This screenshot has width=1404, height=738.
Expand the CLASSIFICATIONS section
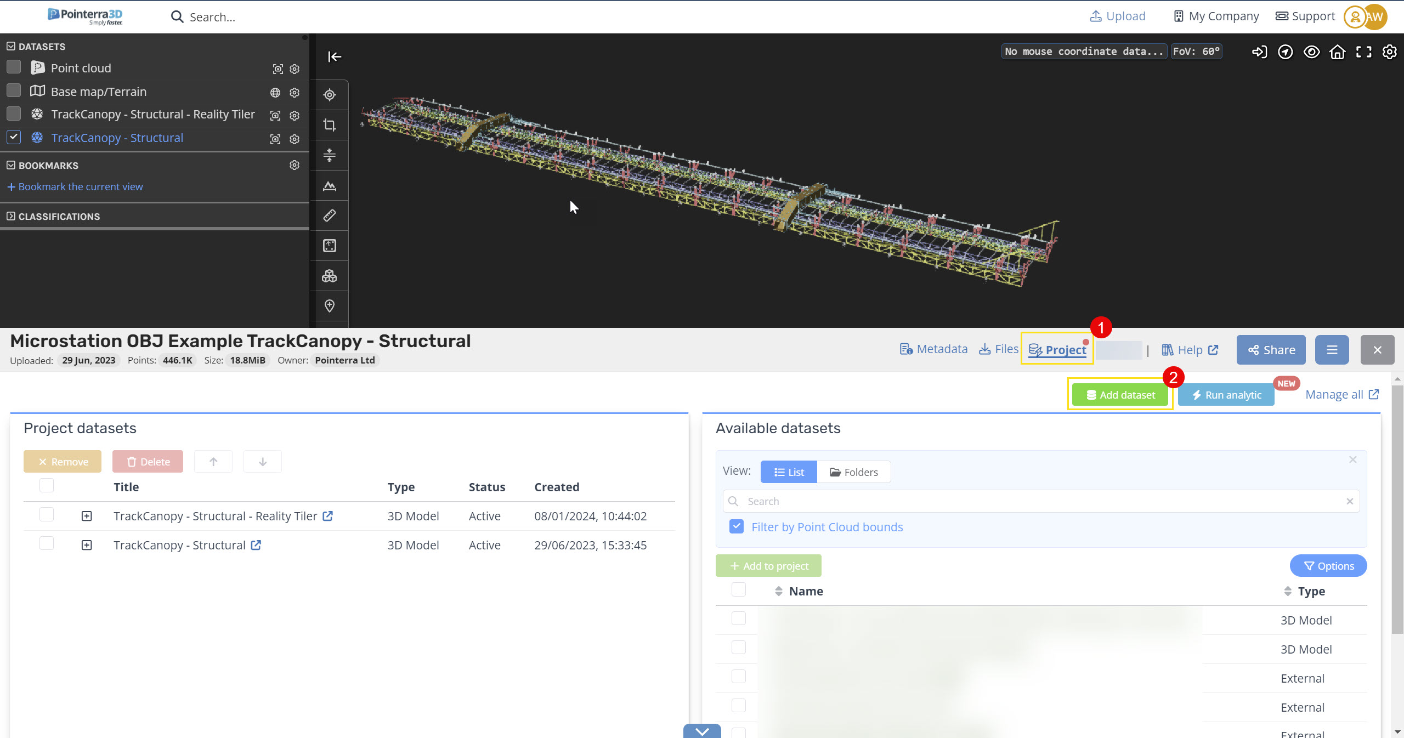click(11, 217)
